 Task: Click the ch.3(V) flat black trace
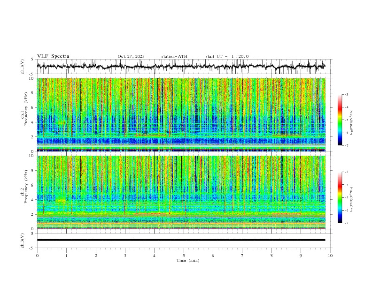pyautogui.click(x=181, y=240)
